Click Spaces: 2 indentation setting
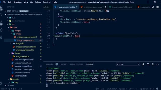Image resolution: width=161 pixels, height=90 pixels. 123,89
